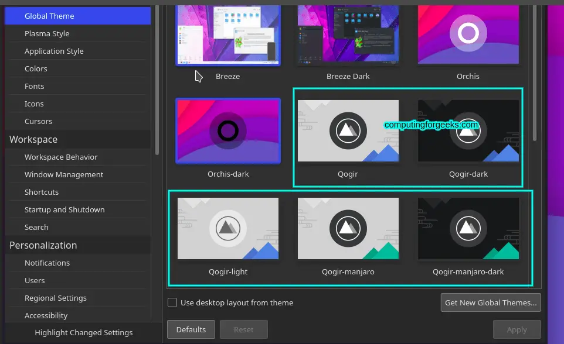Open Global Theme settings page
Image resolution: width=564 pixels, height=344 pixels.
pos(78,16)
